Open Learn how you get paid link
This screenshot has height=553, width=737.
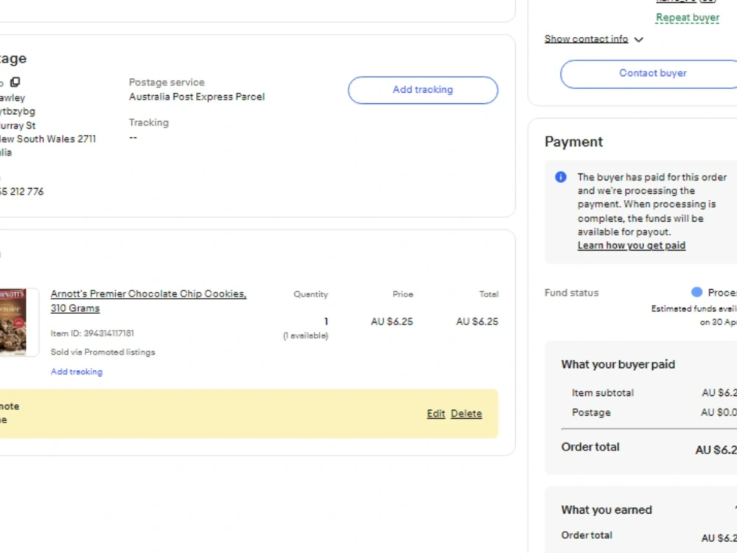632,246
